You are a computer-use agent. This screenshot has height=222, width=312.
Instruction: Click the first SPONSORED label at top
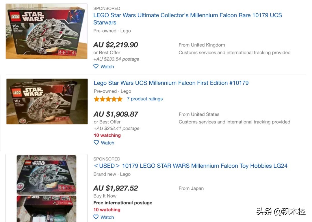[107, 8]
